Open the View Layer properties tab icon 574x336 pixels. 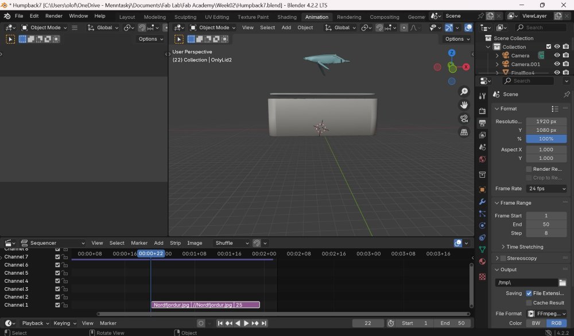point(482,135)
